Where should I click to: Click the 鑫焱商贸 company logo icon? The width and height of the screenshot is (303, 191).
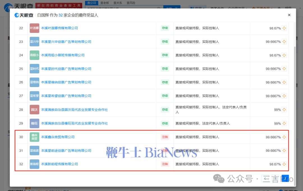coord(35,137)
